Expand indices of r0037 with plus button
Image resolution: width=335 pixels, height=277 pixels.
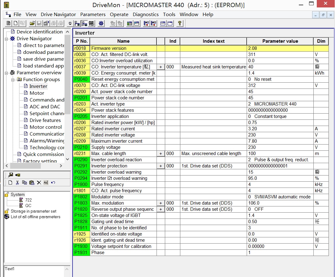pyautogui.click(x=161, y=67)
